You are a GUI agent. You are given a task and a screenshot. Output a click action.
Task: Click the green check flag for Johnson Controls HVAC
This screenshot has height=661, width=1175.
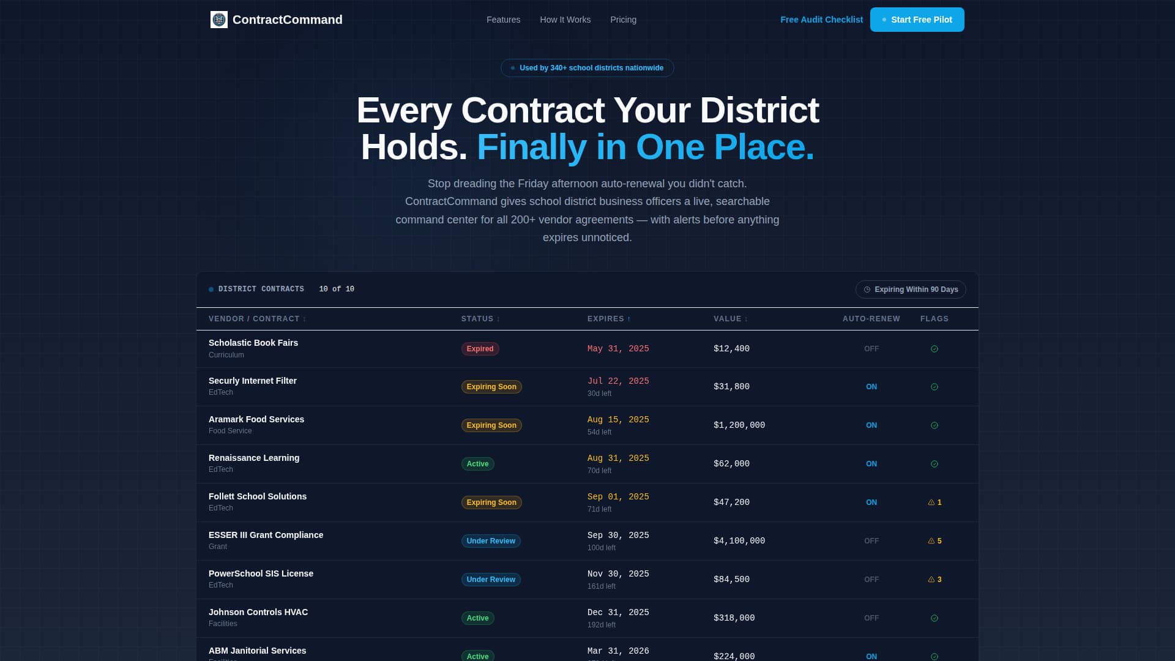(934, 618)
